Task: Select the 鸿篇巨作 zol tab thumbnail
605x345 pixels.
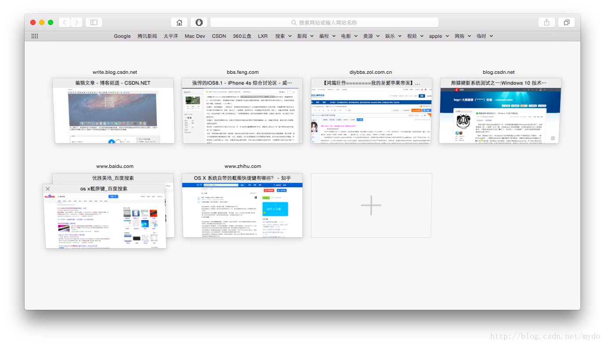Action: pyautogui.click(x=372, y=111)
